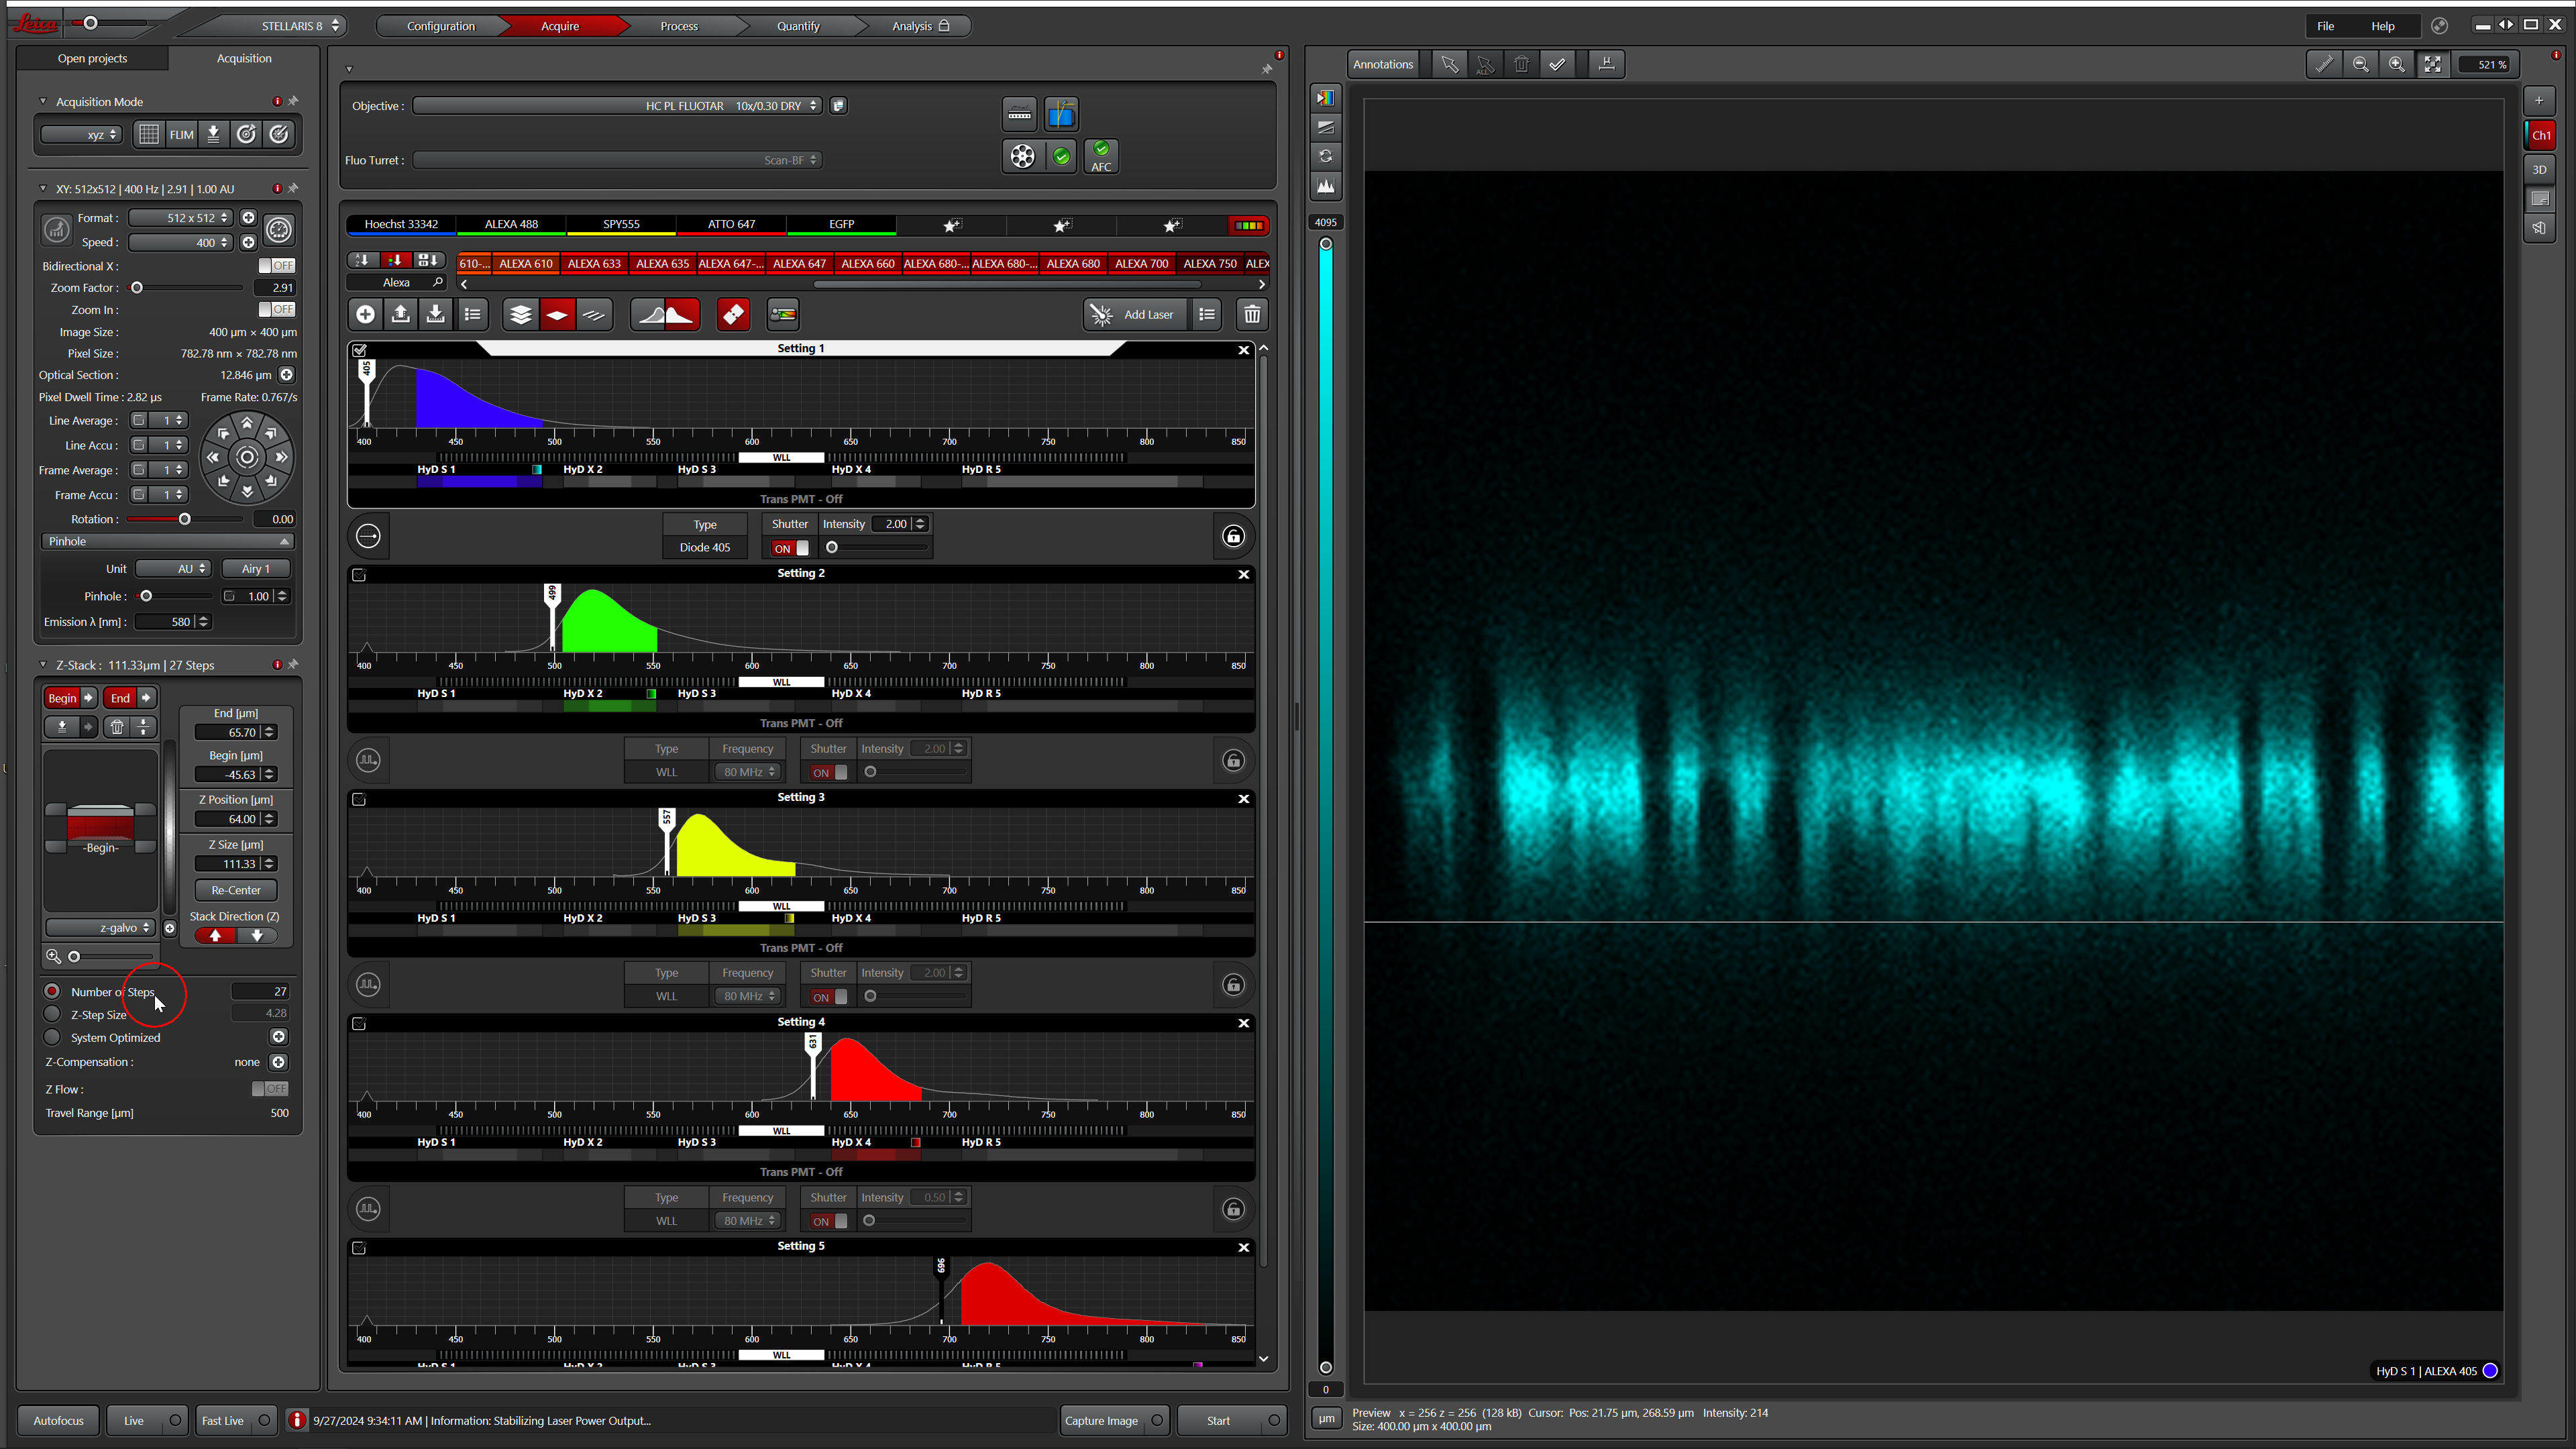Toggle Bidirectional X switch
Viewport: 2576px width, 1449px height.
pos(276,266)
